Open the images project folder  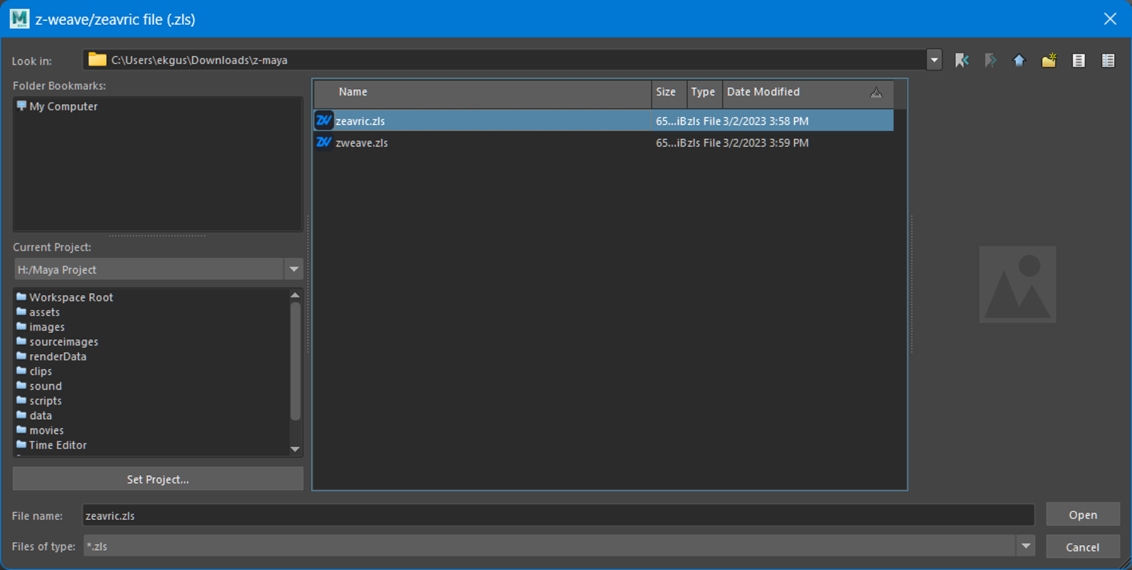pos(41,327)
